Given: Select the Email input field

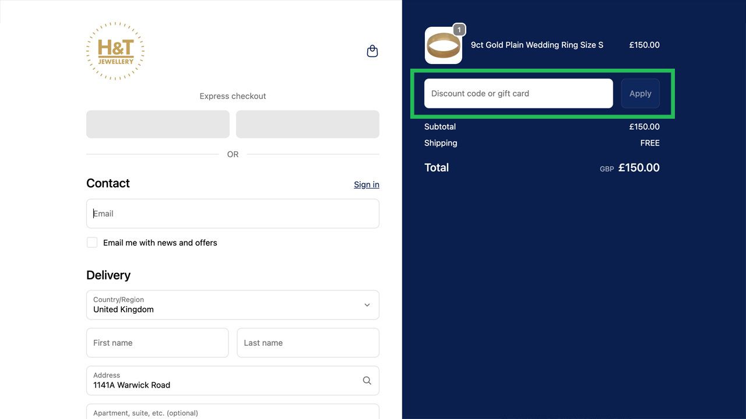Looking at the screenshot, I should (233, 213).
